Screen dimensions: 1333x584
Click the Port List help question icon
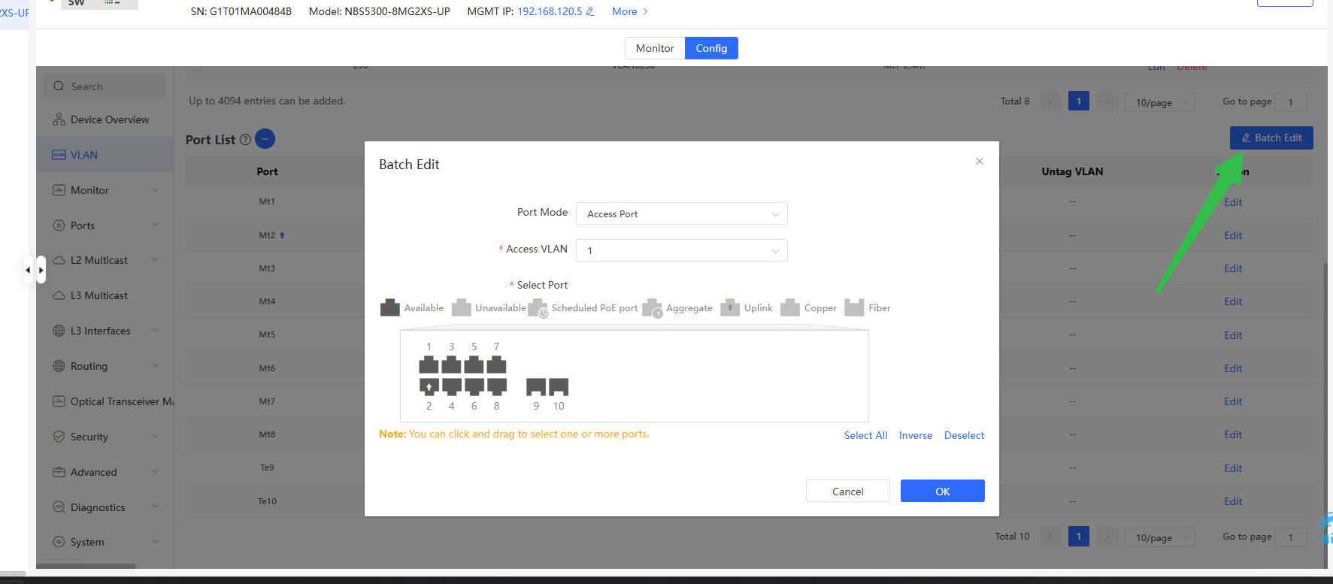[x=245, y=140]
